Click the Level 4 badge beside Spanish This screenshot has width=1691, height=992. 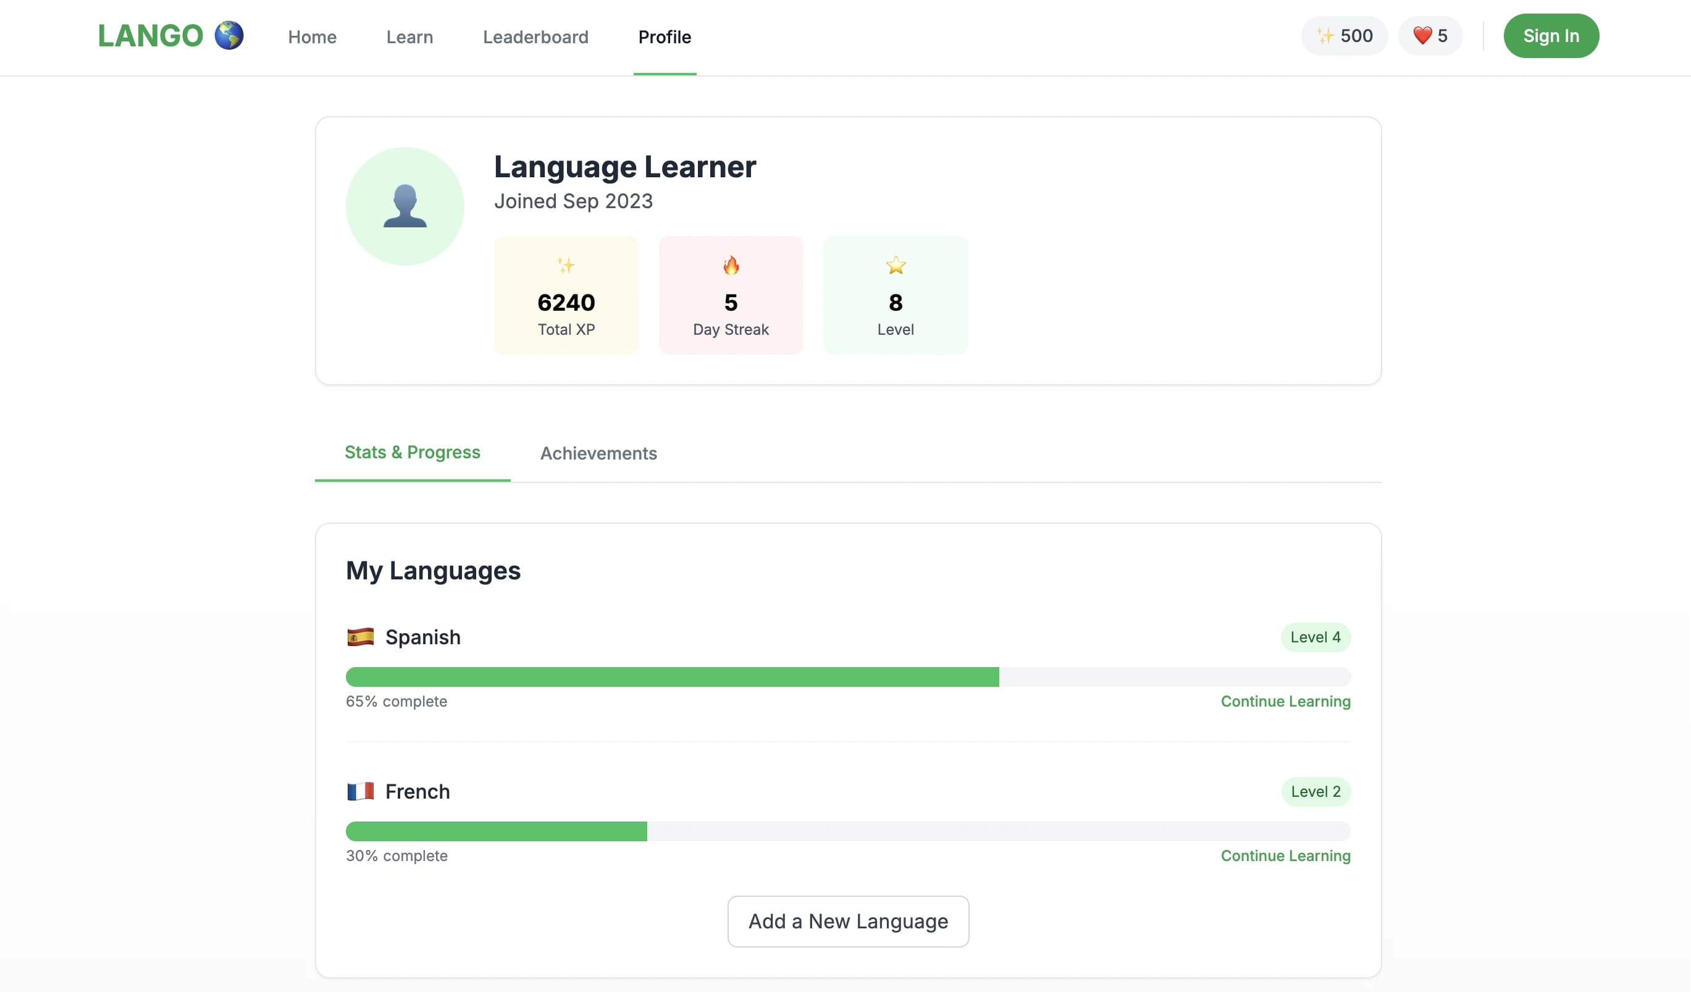(1315, 637)
